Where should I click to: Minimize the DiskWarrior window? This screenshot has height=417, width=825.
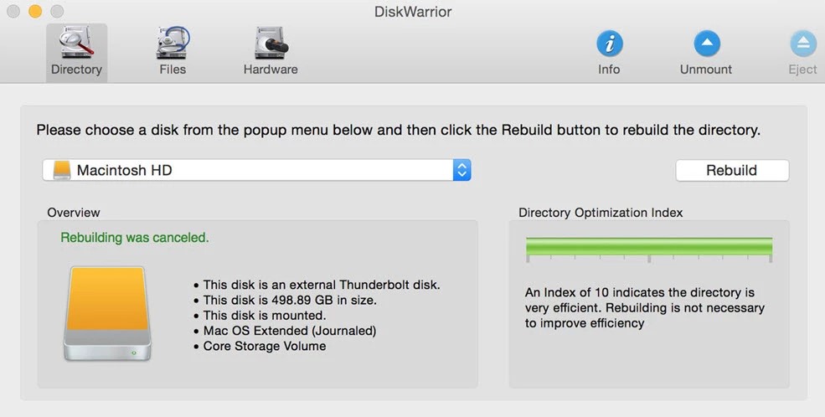click(34, 12)
